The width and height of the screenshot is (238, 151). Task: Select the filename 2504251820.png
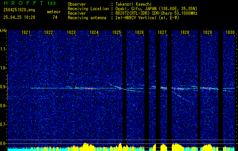19,10
